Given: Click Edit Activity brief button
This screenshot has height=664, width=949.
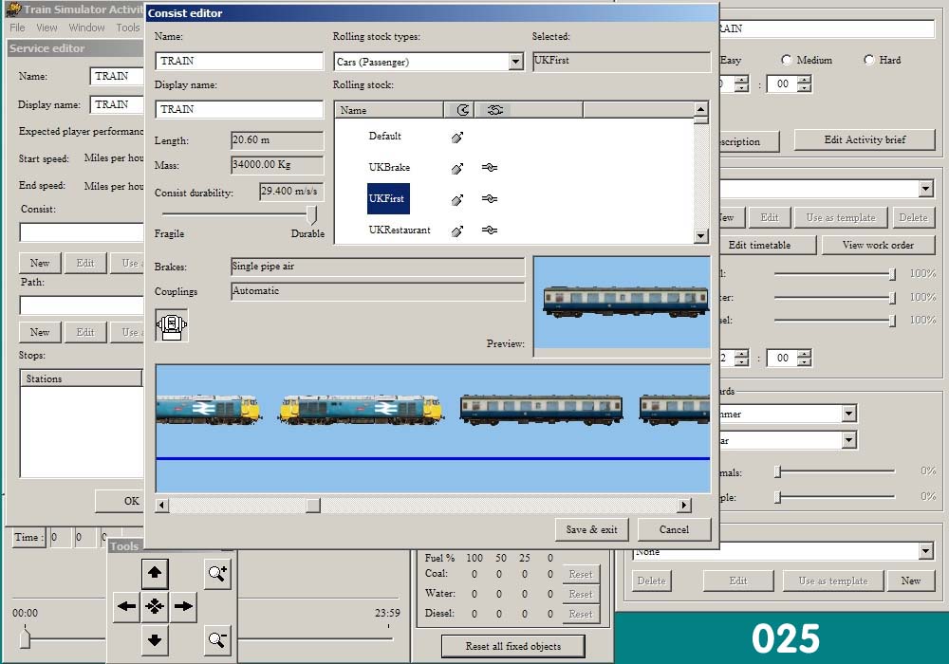Looking at the screenshot, I should pyautogui.click(x=865, y=139).
